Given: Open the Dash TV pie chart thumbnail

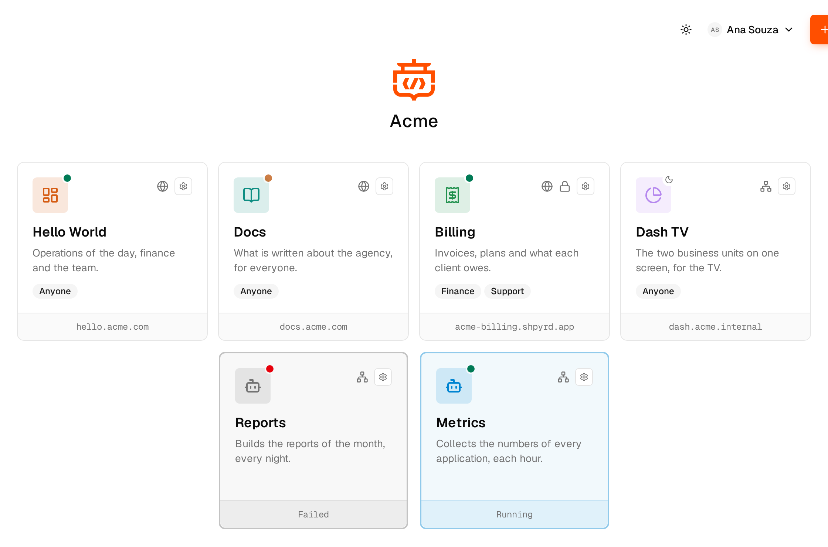Looking at the screenshot, I should click(654, 195).
